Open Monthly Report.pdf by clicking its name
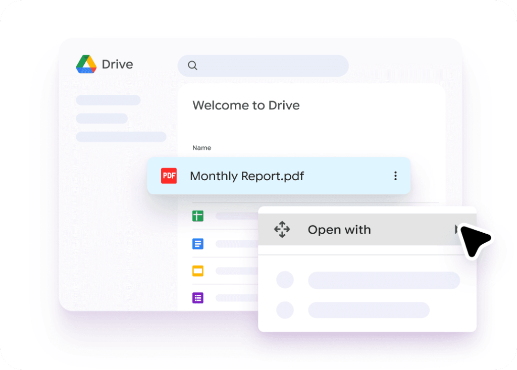Image resolution: width=517 pixels, height=370 pixels. (x=246, y=176)
